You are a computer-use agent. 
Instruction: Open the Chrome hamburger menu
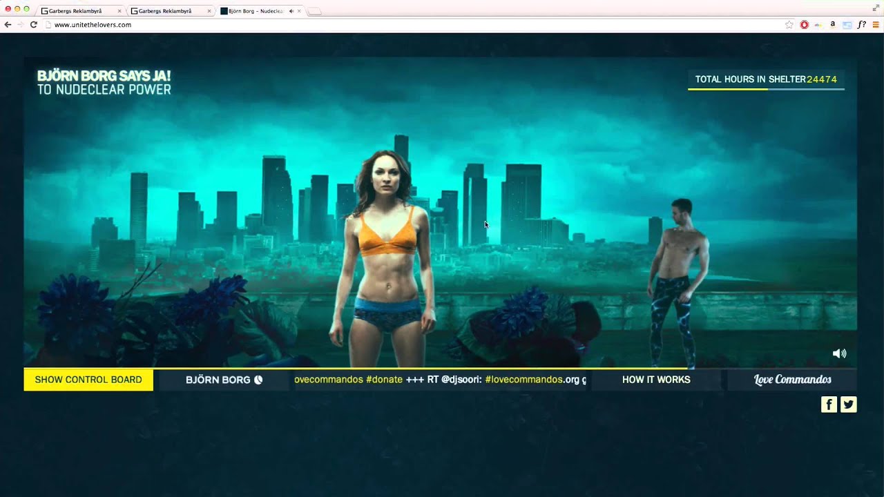[876, 25]
